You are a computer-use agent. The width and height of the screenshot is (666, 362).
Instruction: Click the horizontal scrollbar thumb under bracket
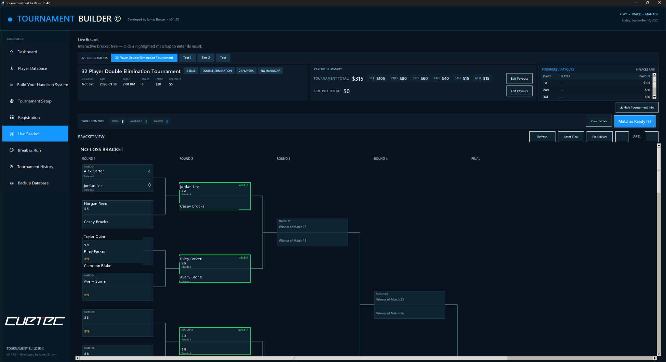(x=293, y=358)
